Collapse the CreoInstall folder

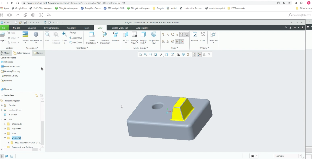pos(5,138)
